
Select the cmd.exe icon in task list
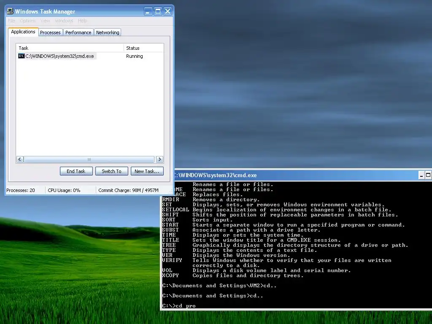click(x=21, y=56)
